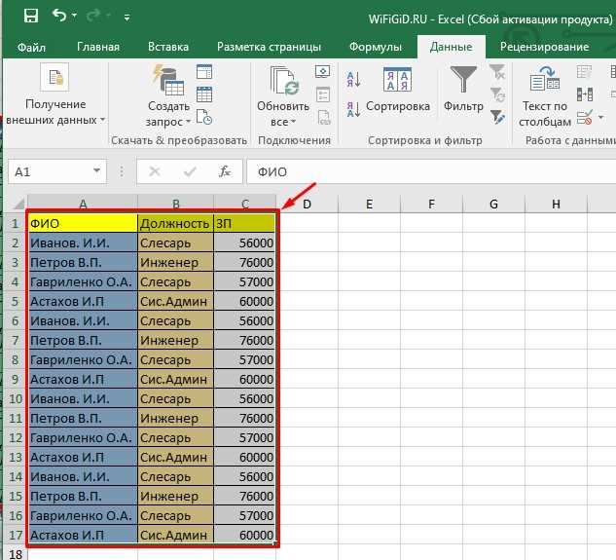The image size is (616, 560).
Task: Open the undo history dropdown arrow
Action: tap(74, 17)
